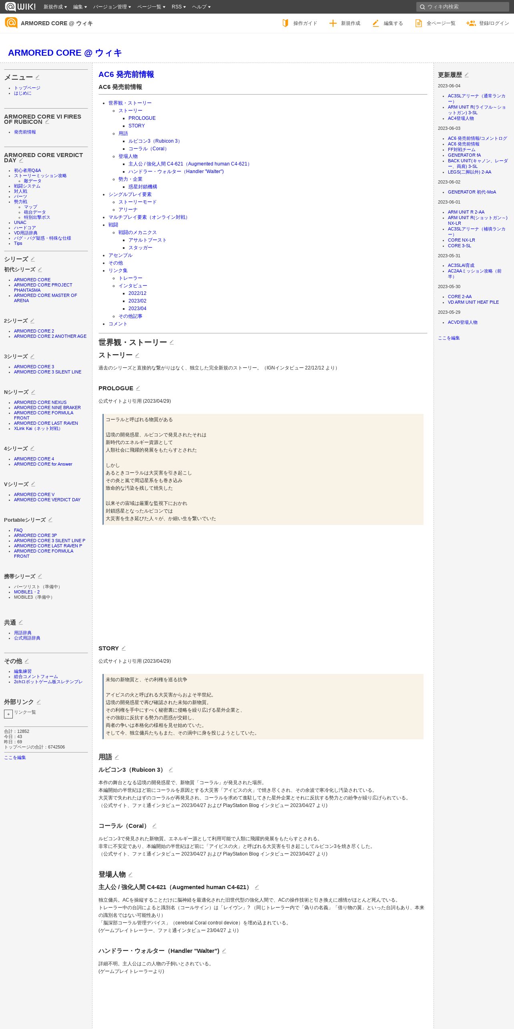Screen dimensions: 514x1029
Task: Jump to 2023/04 interview entry in contents
Action: point(137,309)
